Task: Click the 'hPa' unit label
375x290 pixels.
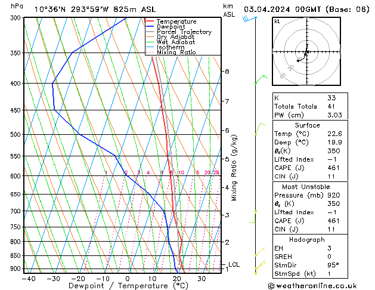Action: point(17,6)
